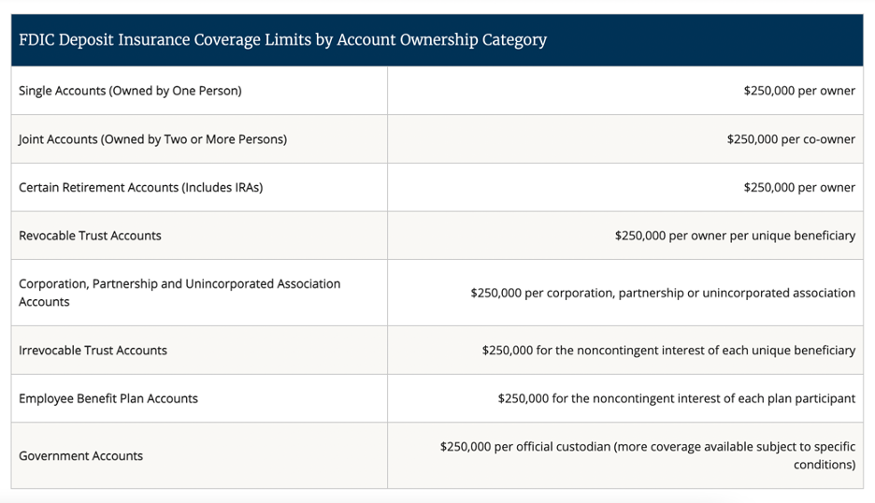
Task: Click "$250,000 per owner per unique beneficiary"
Action: [735, 236]
